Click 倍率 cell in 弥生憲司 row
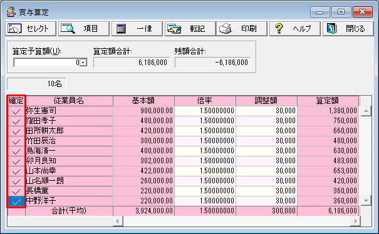Screen dimensions: 379x234 pyautogui.click(x=205, y=111)
